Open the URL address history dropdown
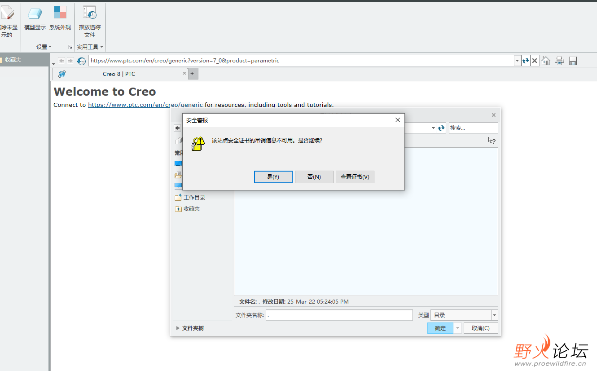Image resolution: width=597 pixels, height=371 pixels. tap(518, 61)
